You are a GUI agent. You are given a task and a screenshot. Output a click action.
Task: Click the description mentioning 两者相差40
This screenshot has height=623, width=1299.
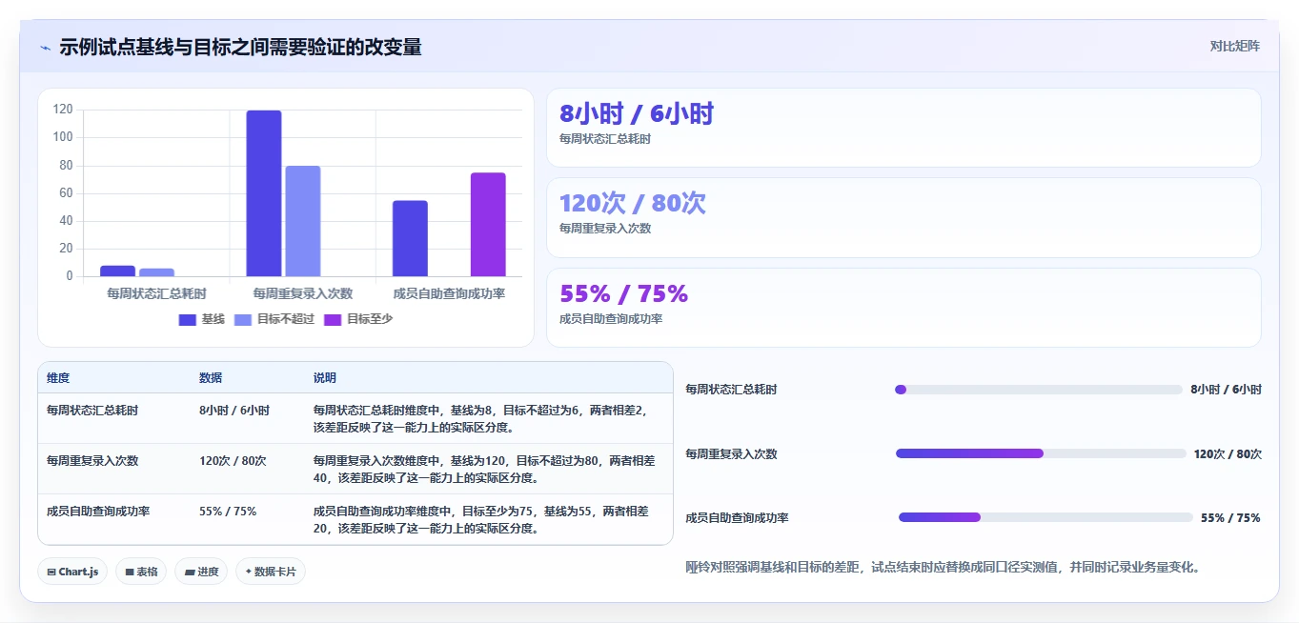[x=485, y=470]
